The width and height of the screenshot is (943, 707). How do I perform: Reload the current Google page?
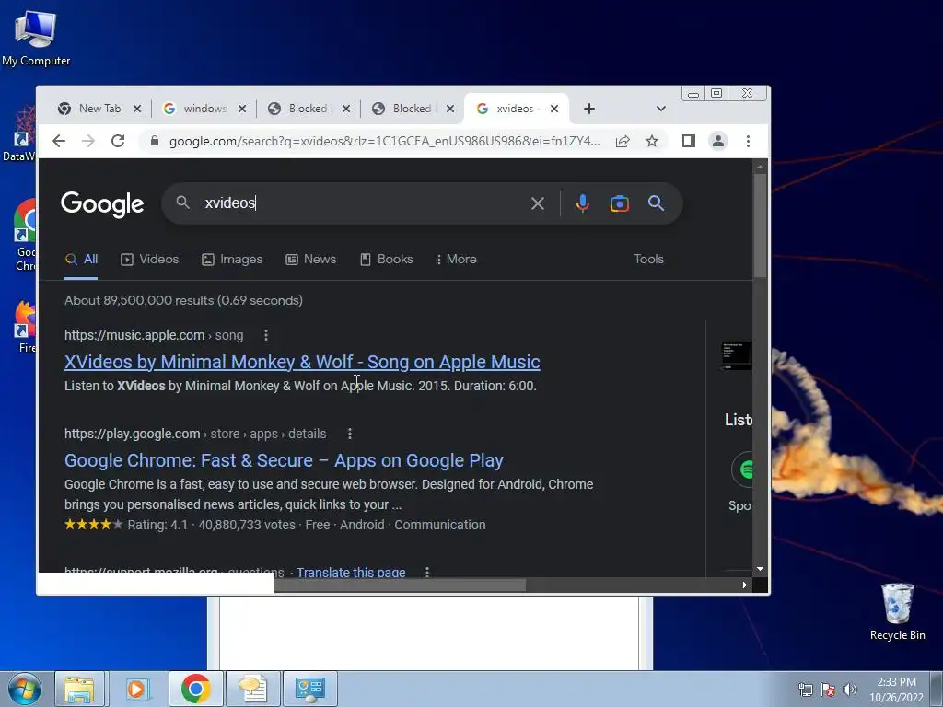pyautogui.click(x=118, y=141)
